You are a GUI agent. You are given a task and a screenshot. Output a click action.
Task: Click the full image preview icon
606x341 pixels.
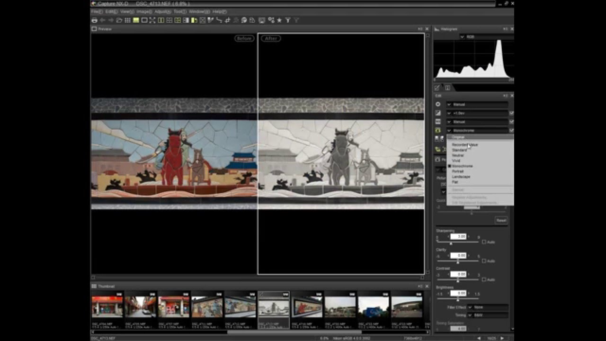coord(144,20)
